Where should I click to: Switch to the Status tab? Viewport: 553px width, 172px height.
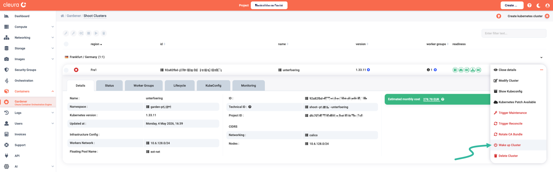[x=109, y=85]
